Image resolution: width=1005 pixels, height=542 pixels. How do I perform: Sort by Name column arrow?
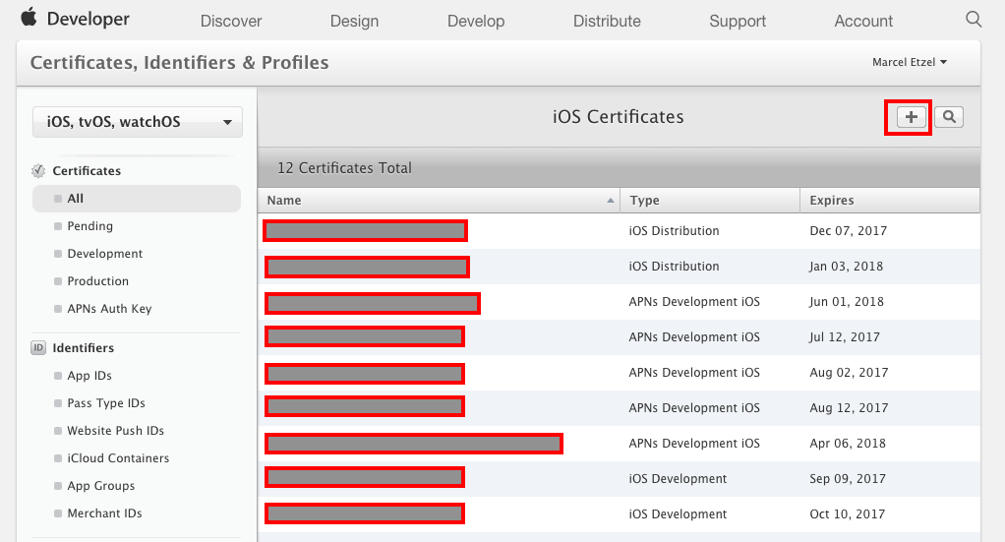pyautogui.click(x=610, y=201)
